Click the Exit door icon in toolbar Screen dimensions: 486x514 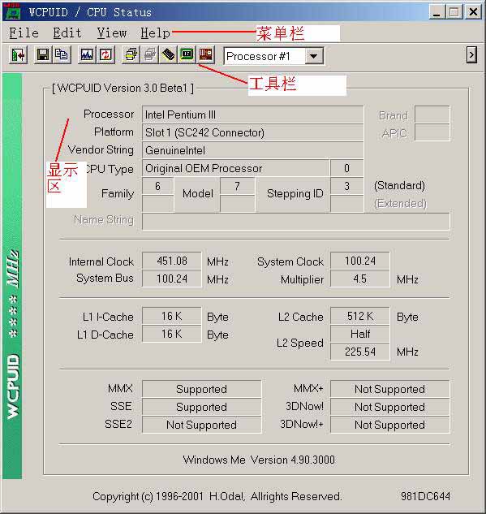[19, 54]
